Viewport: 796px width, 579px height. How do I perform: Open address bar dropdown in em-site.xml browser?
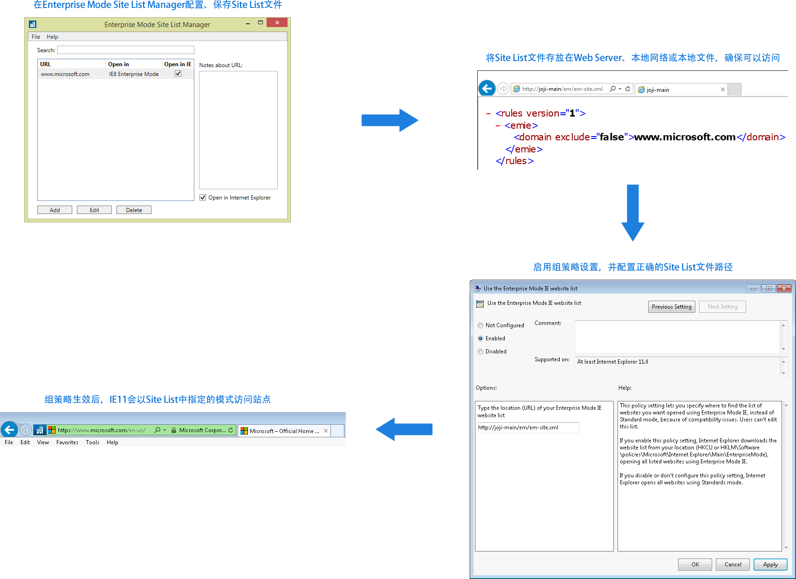[620, 89]
